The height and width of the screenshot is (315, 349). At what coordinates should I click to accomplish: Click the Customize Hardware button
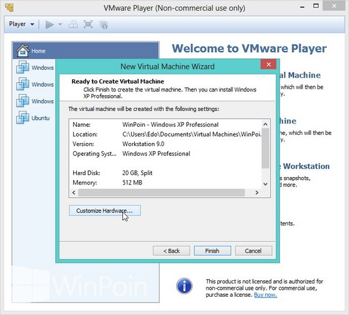click(x=105, y=210)
